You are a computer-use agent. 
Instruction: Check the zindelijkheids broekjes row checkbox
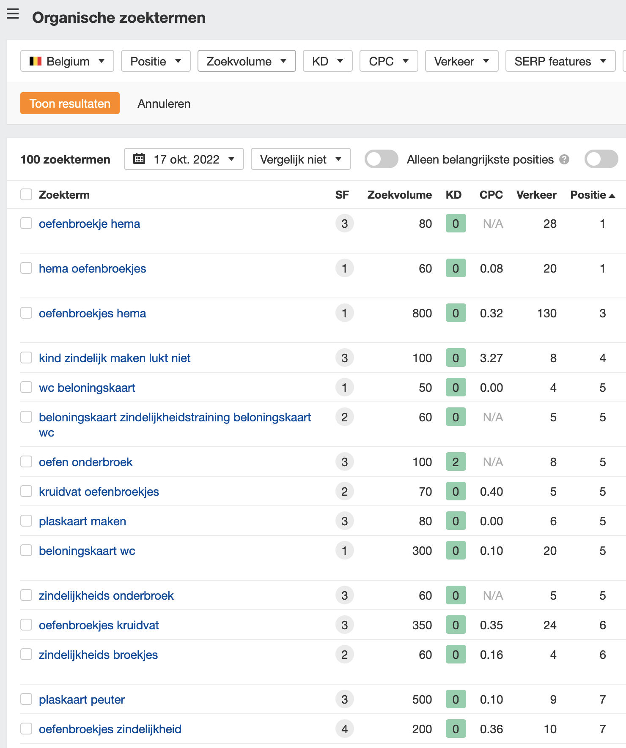(x=26, y=654)
